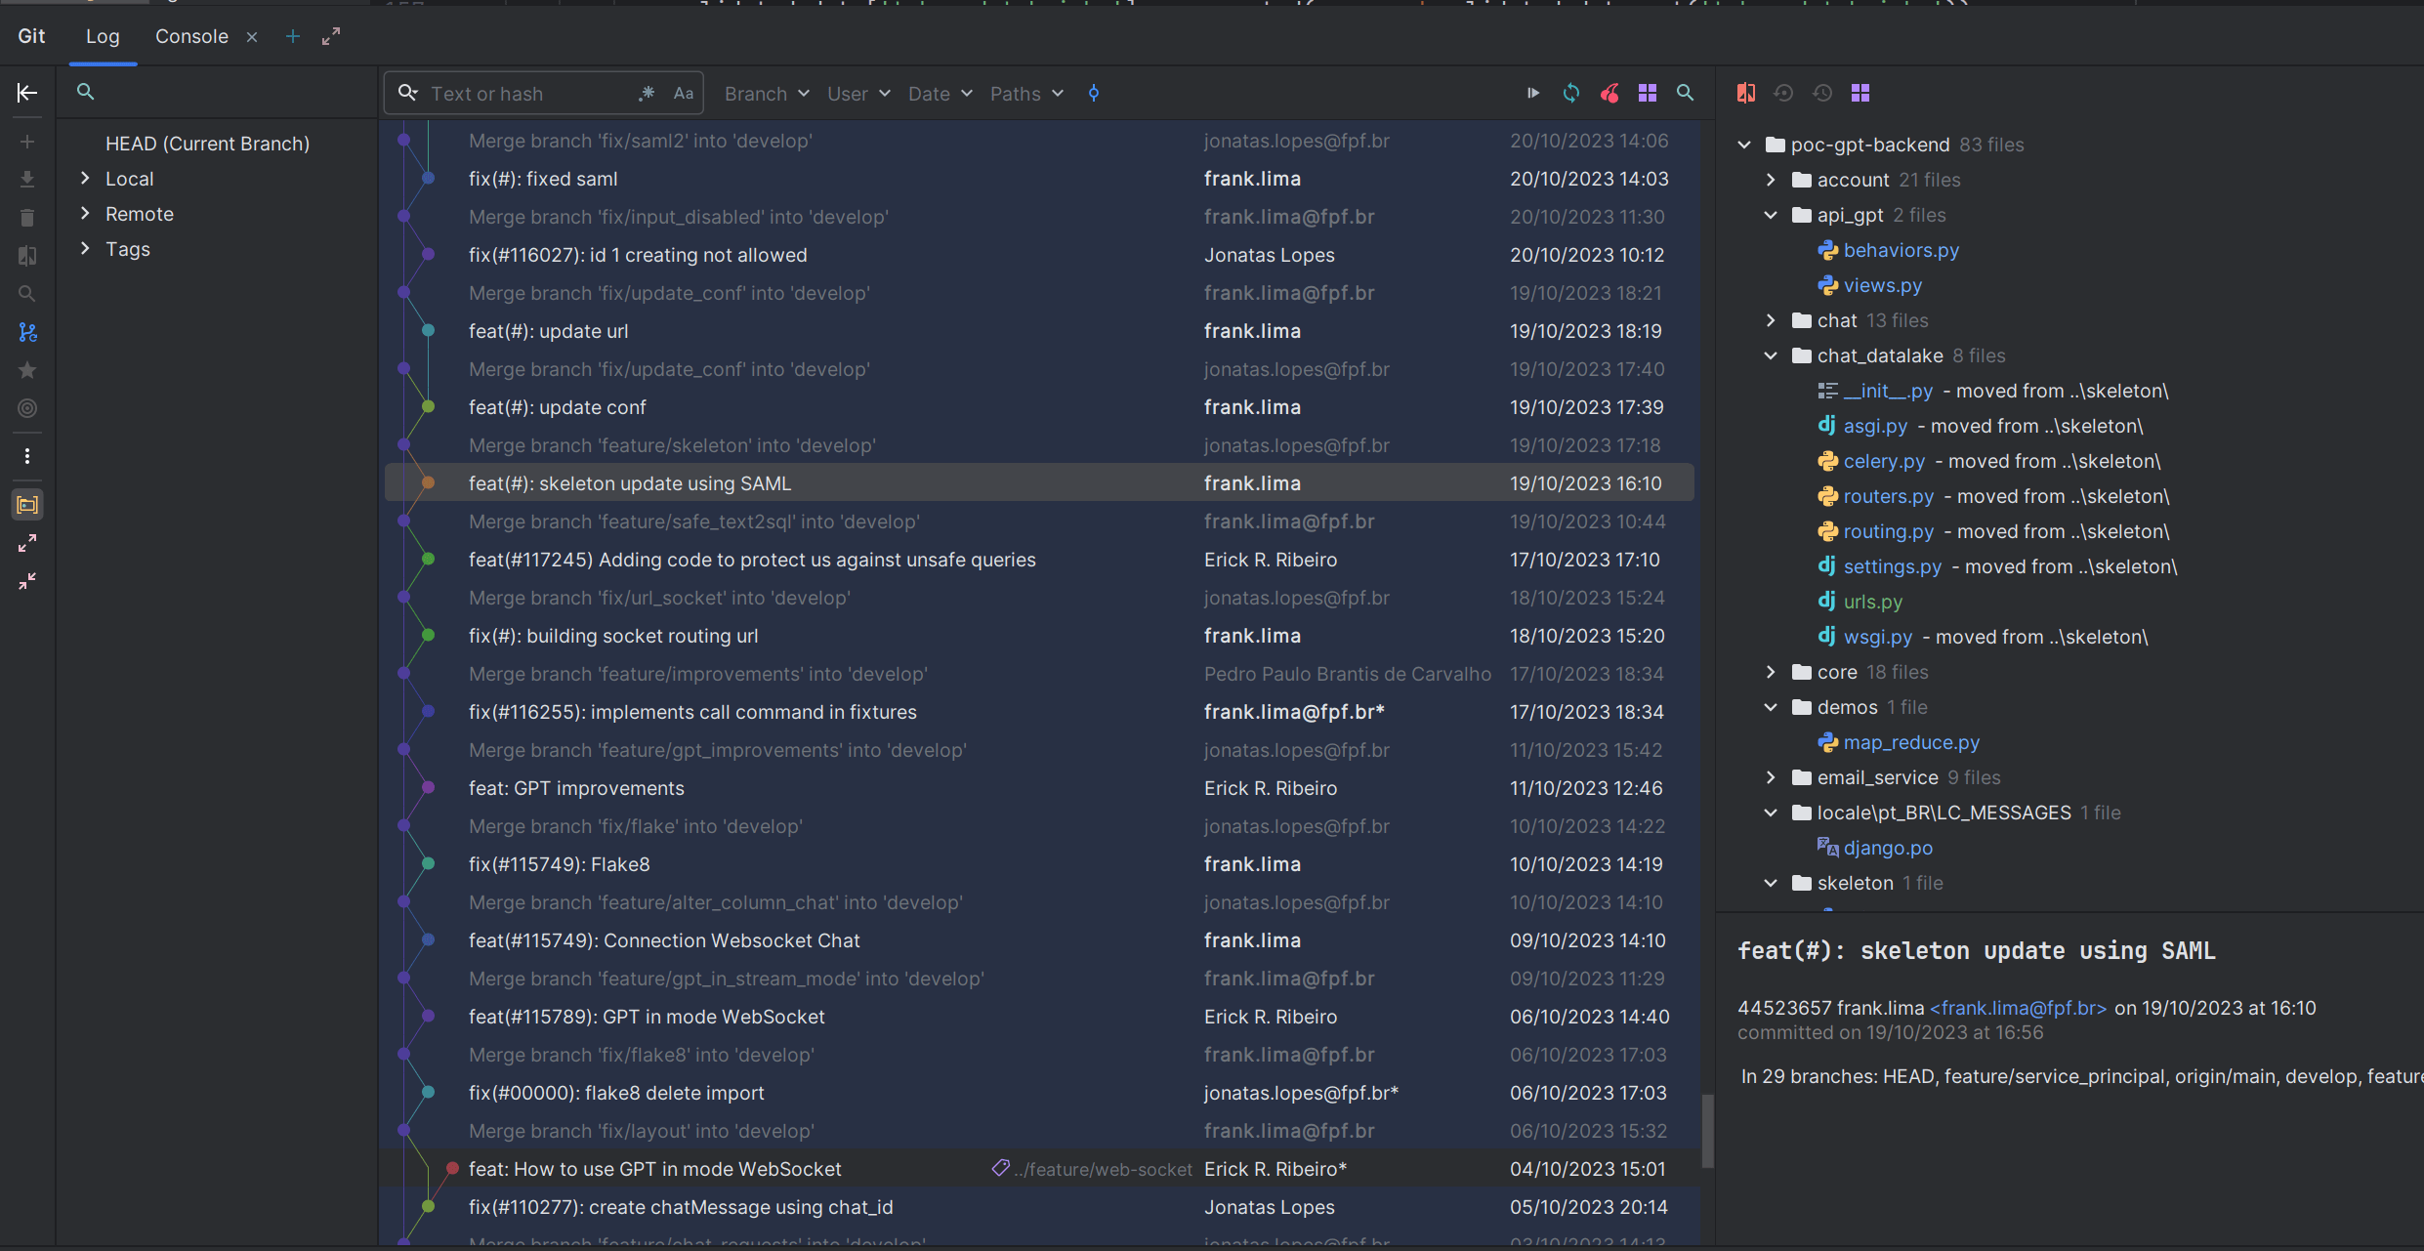The height and width of the screenshot is (1251, 2424).
Task: Click the Collapse all branches icon
Action: click(x=27, y=581)
